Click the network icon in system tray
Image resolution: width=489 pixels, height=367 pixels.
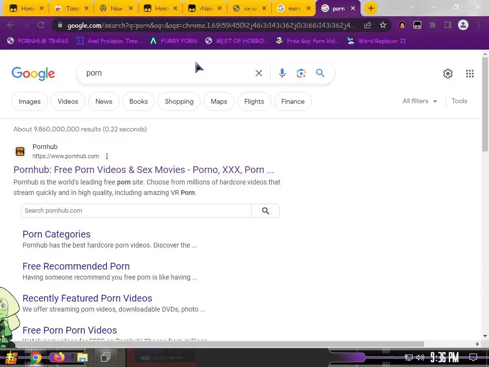409,357
